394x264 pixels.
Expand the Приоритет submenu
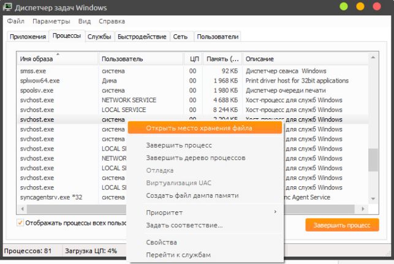point(205,213)
